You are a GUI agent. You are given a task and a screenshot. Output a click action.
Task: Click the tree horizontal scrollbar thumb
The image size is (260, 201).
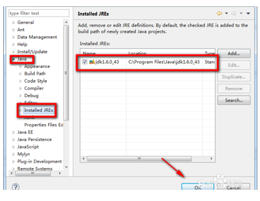pyautogui.click(x=33, y=173)
